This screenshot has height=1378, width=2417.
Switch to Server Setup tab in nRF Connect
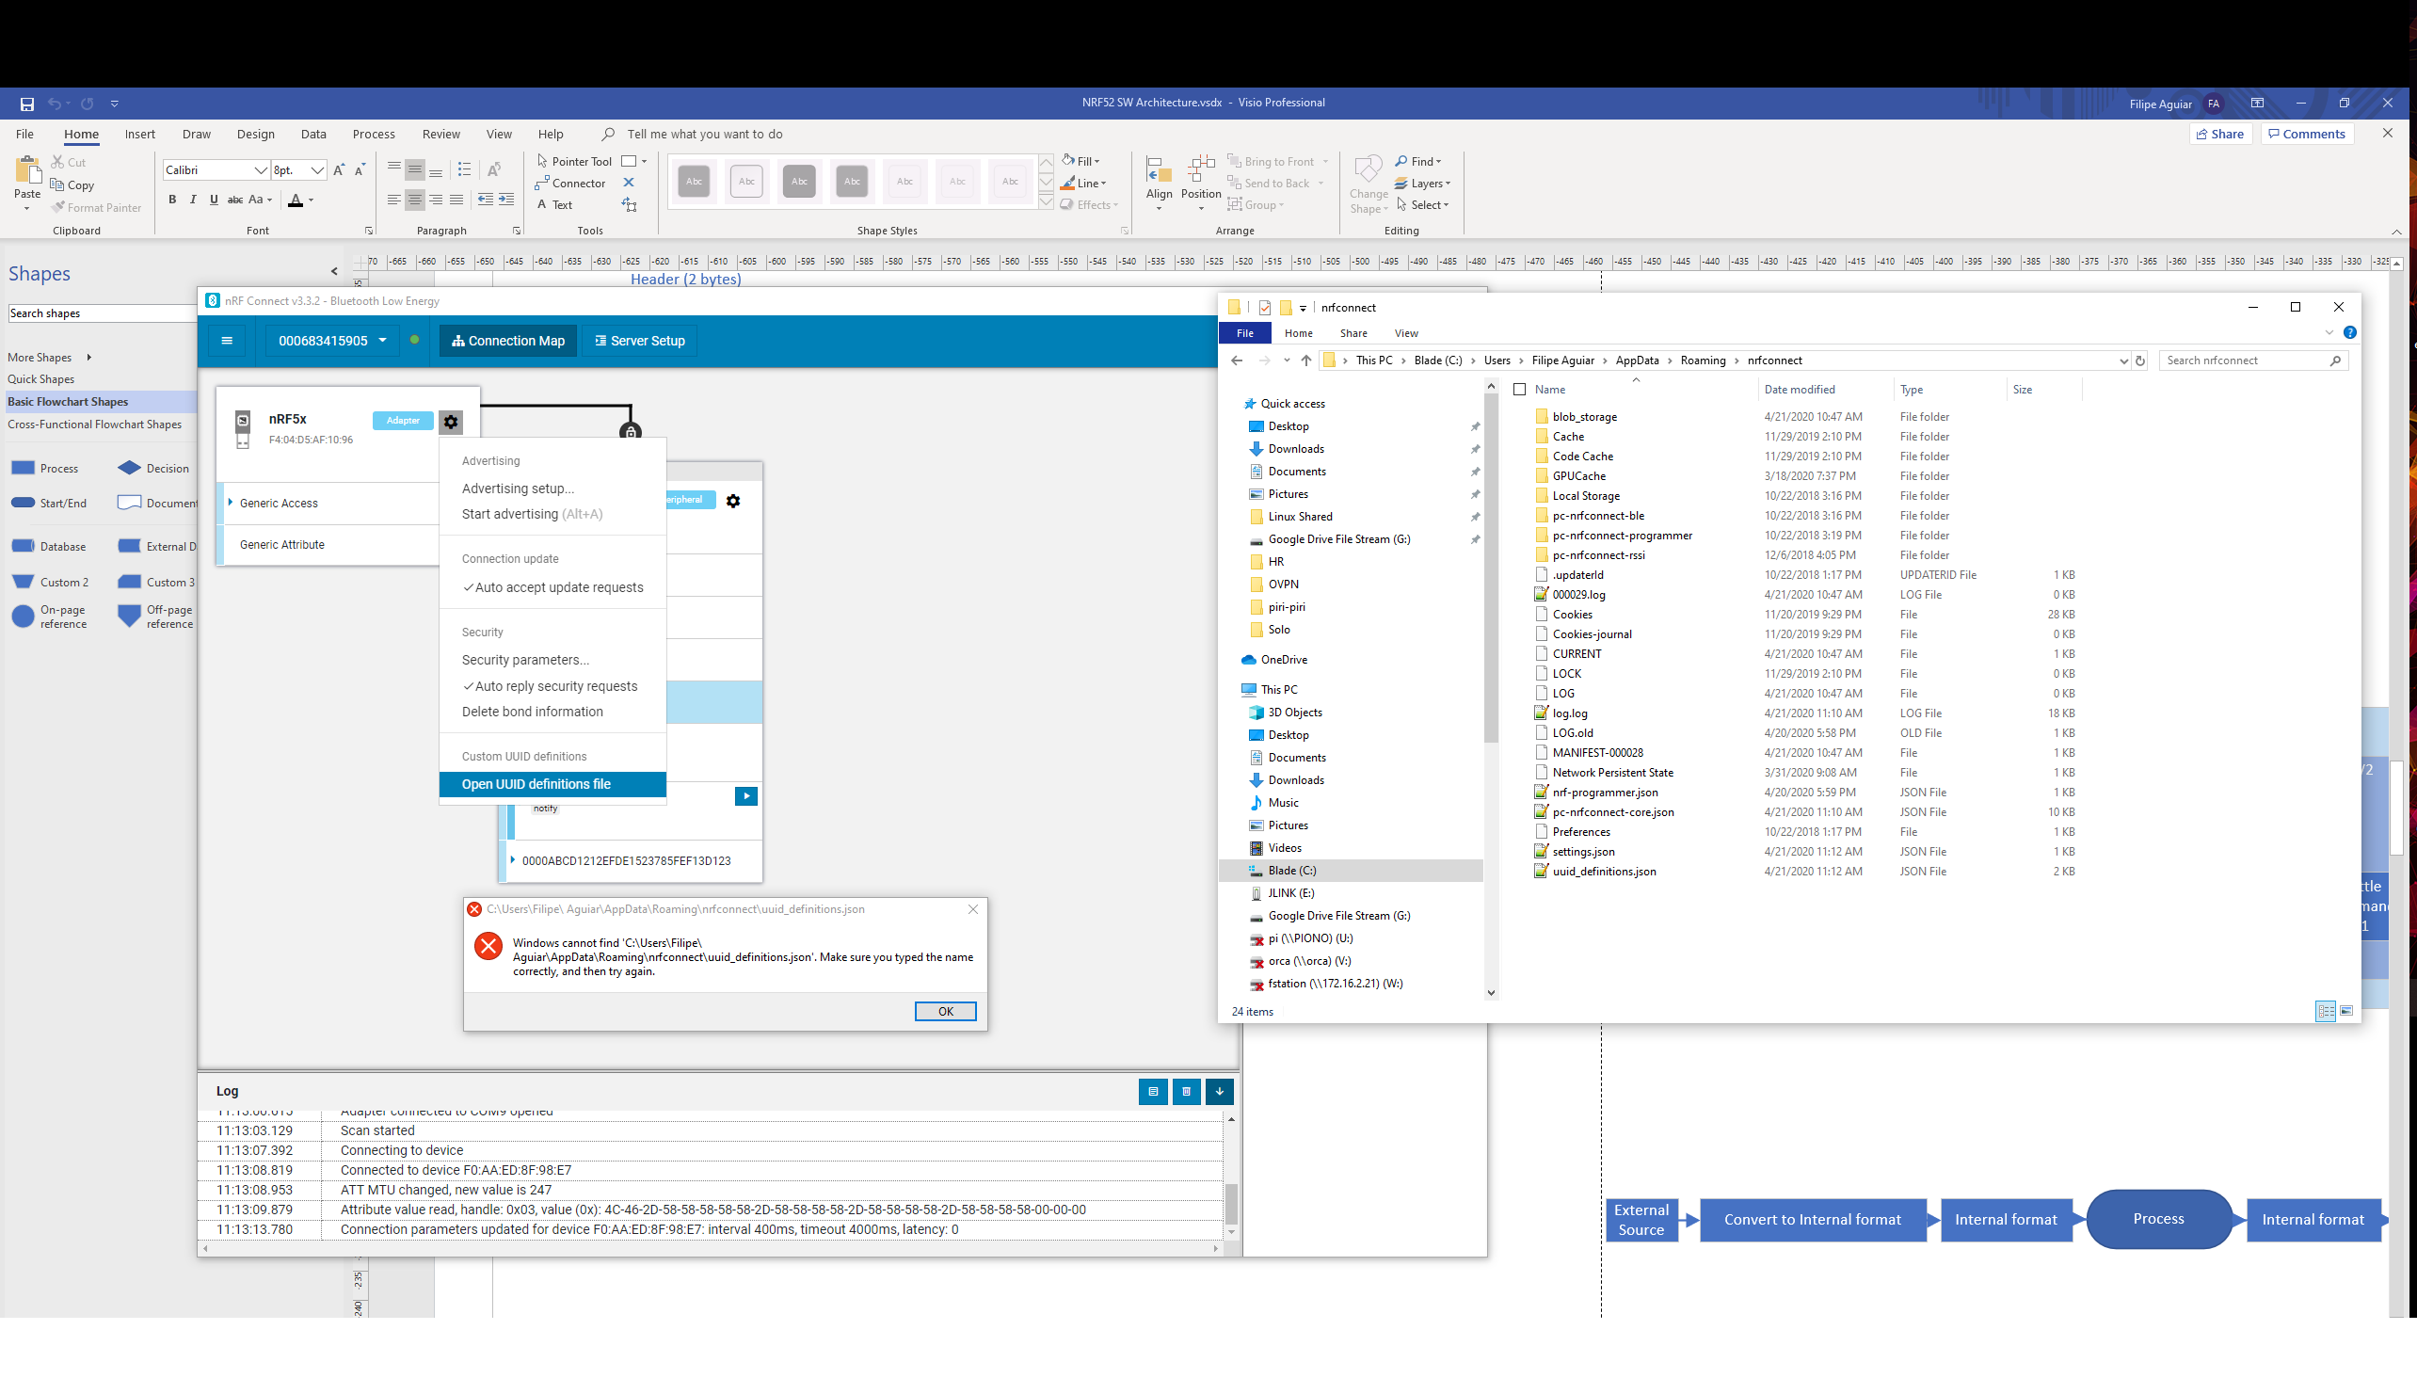pyautogui.click(x=640, y=341)
